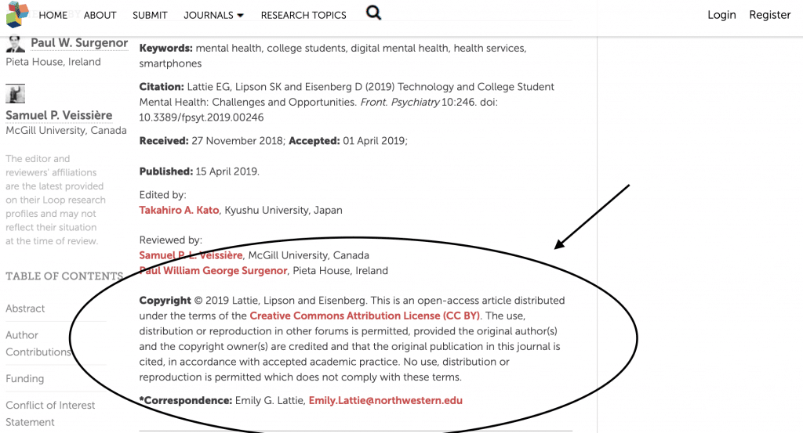Click Samuel P. Veissière's avatar thumbnail
Viewport: 803px width, 433px height.
point(16,93)
